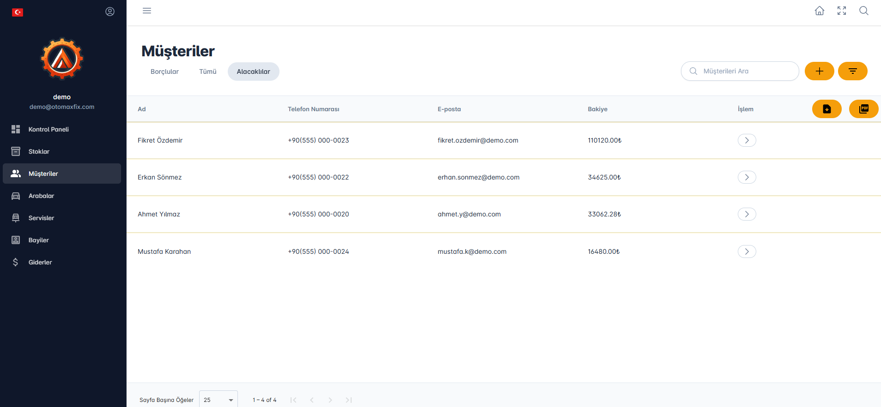Click the OtomaxFix gear logo
881x407 pixels.
coord(62,59)
